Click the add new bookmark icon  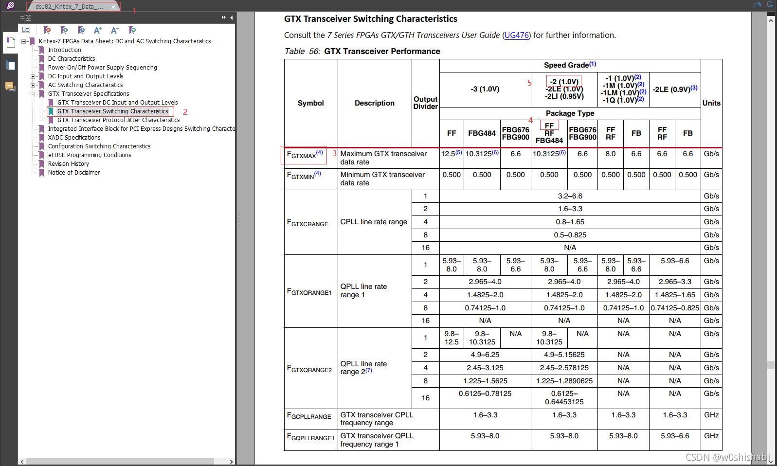tap(64, 30)
